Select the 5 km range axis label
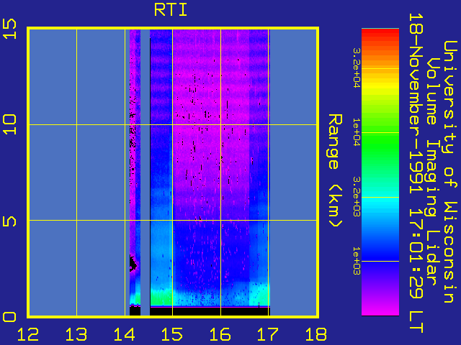461x345 pixels. 9,221
